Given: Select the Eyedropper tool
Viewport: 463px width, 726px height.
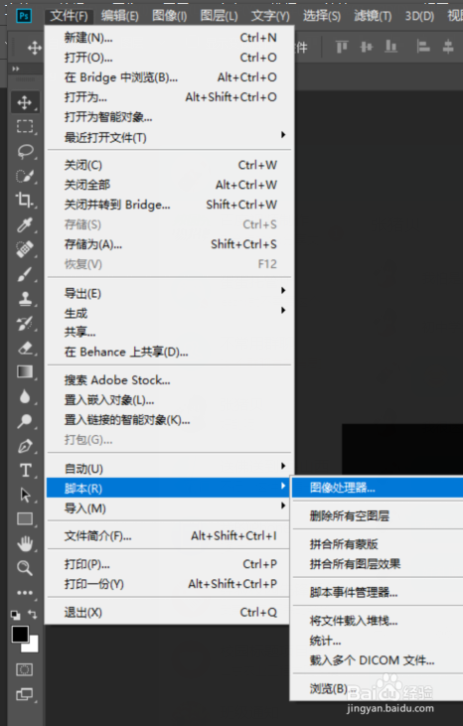Looking at the screenshot, I should tap(25, 224).
